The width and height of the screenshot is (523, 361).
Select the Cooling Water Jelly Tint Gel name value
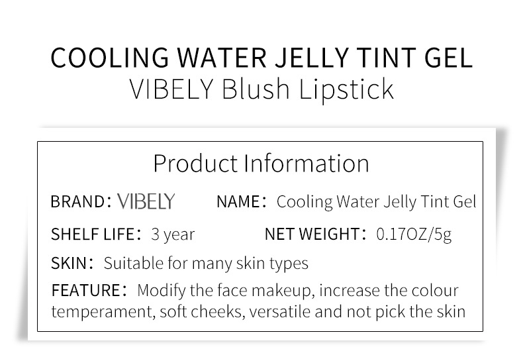coord(376,201)
